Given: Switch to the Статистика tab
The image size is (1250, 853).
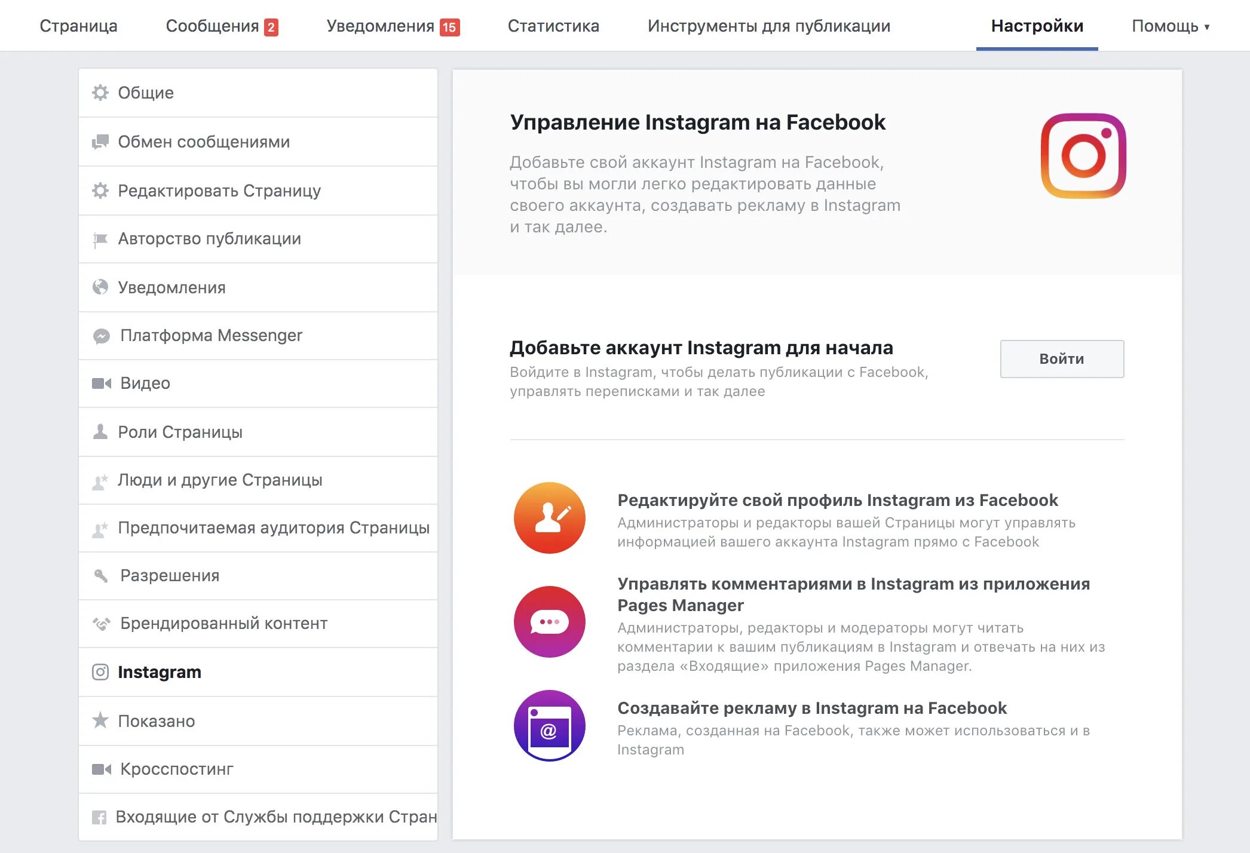Looking at the screenshot, I should point(553,26).
